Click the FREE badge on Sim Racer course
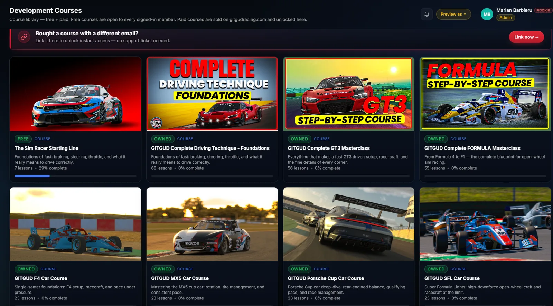Image resolution: width=553 pixels, height=306 pixels. [23, 139]
